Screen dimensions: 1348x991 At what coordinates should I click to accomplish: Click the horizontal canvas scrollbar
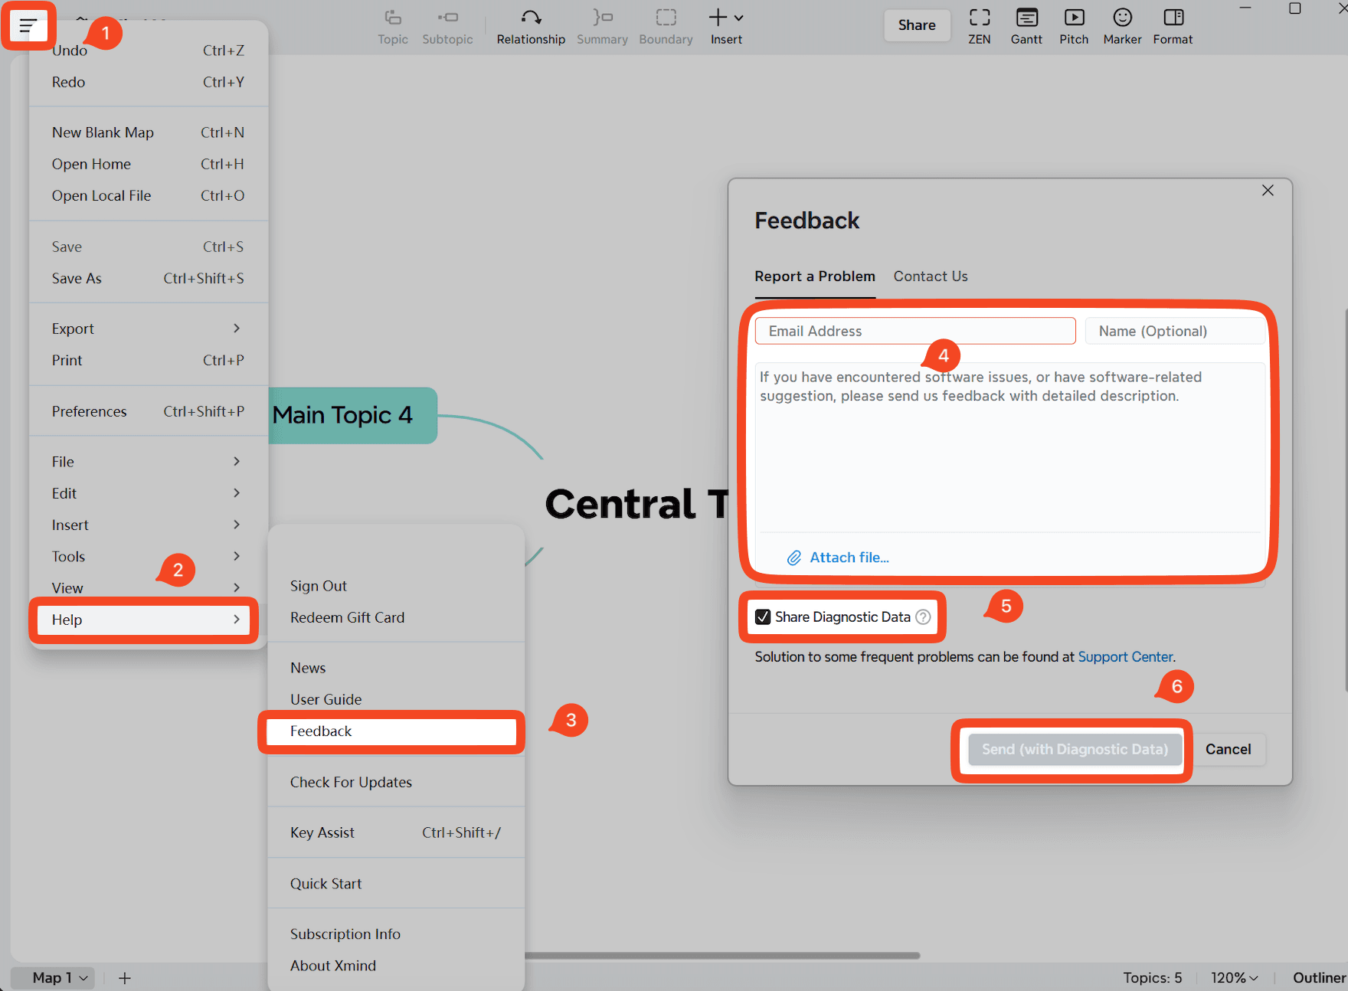[x=722, y=956]
